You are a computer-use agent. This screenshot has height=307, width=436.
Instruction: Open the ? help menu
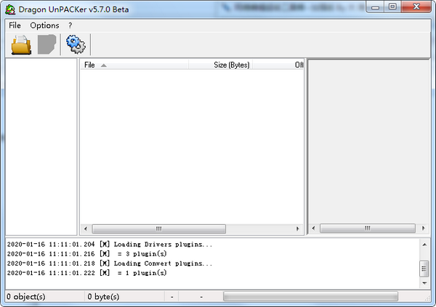pos(70,25)
